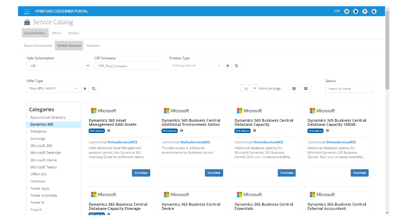Image resolution: width=395 pixels, height=222 pixels.
Task: OnlineServicesNCE link on Database Capacity 100GB card
Action: point(341,142)
